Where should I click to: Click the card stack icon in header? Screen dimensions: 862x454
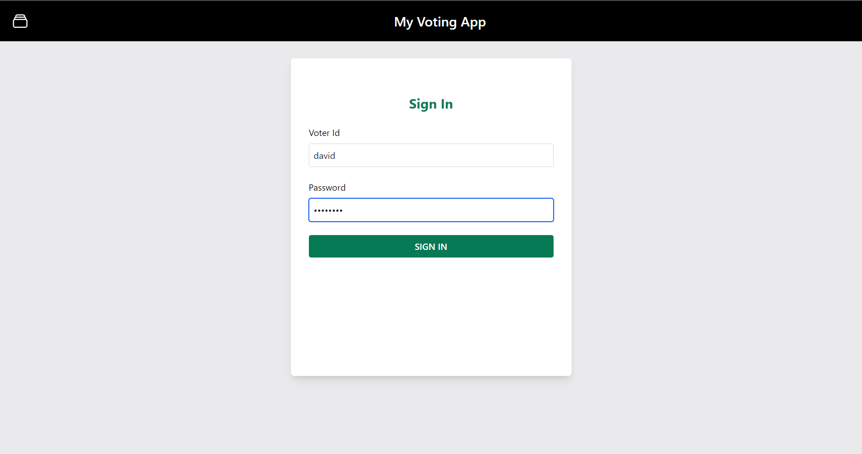coord(20,21)
